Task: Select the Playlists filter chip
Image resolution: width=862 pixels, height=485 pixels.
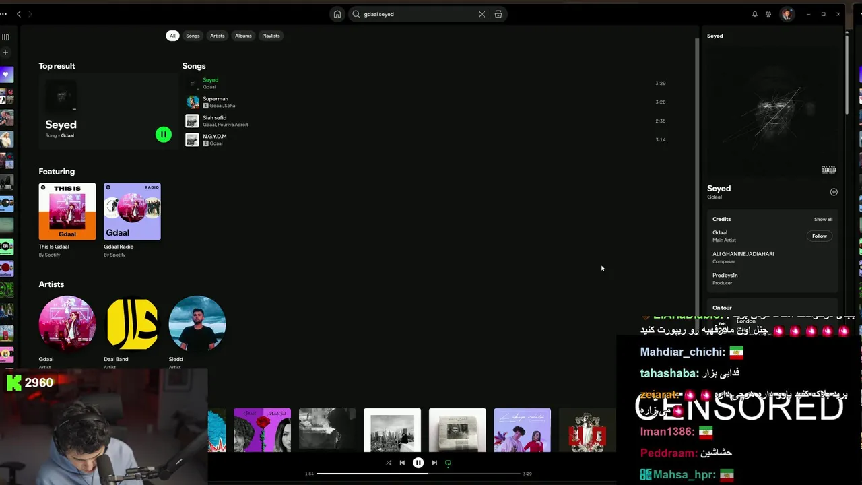Action: point(271,36)
